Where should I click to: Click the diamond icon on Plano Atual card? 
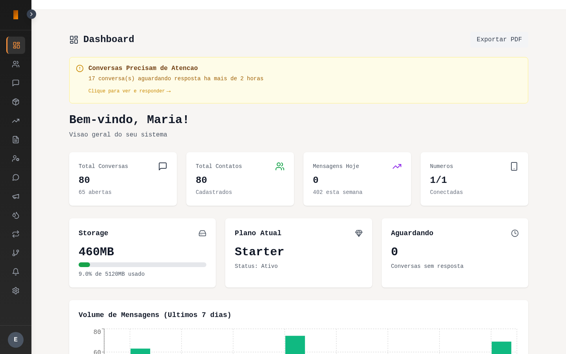pyautogui.click(x=359, y=233)
